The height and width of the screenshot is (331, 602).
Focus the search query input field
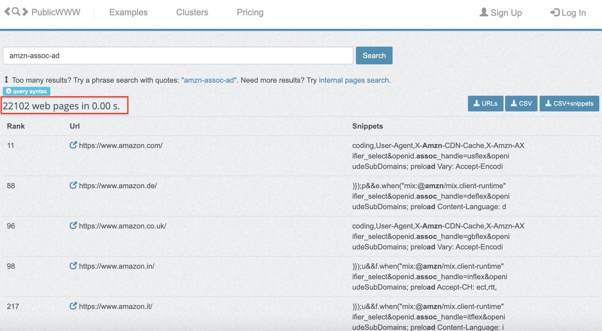178,55
